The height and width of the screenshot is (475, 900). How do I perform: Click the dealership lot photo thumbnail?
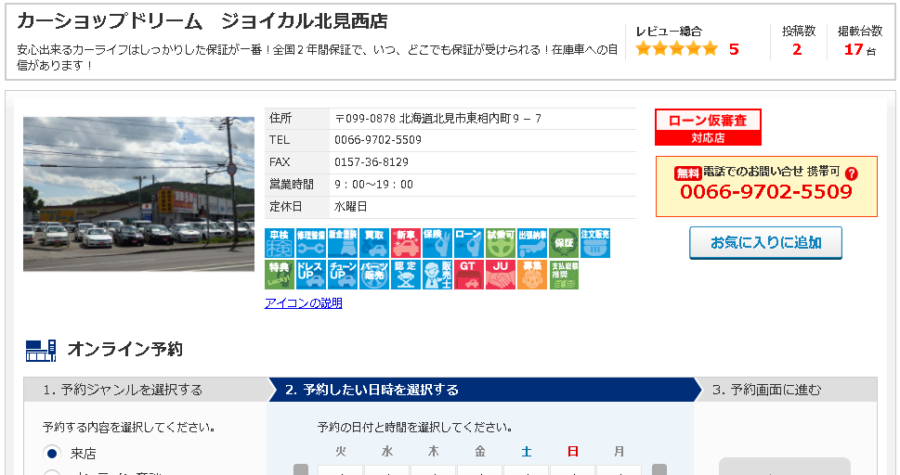pyautogui.click(x=139, y=194)
